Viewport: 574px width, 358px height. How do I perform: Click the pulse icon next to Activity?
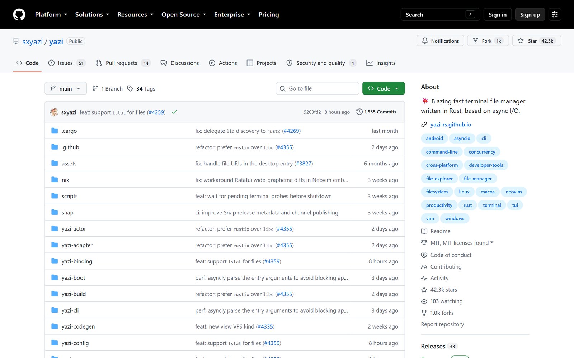[424, 278]
